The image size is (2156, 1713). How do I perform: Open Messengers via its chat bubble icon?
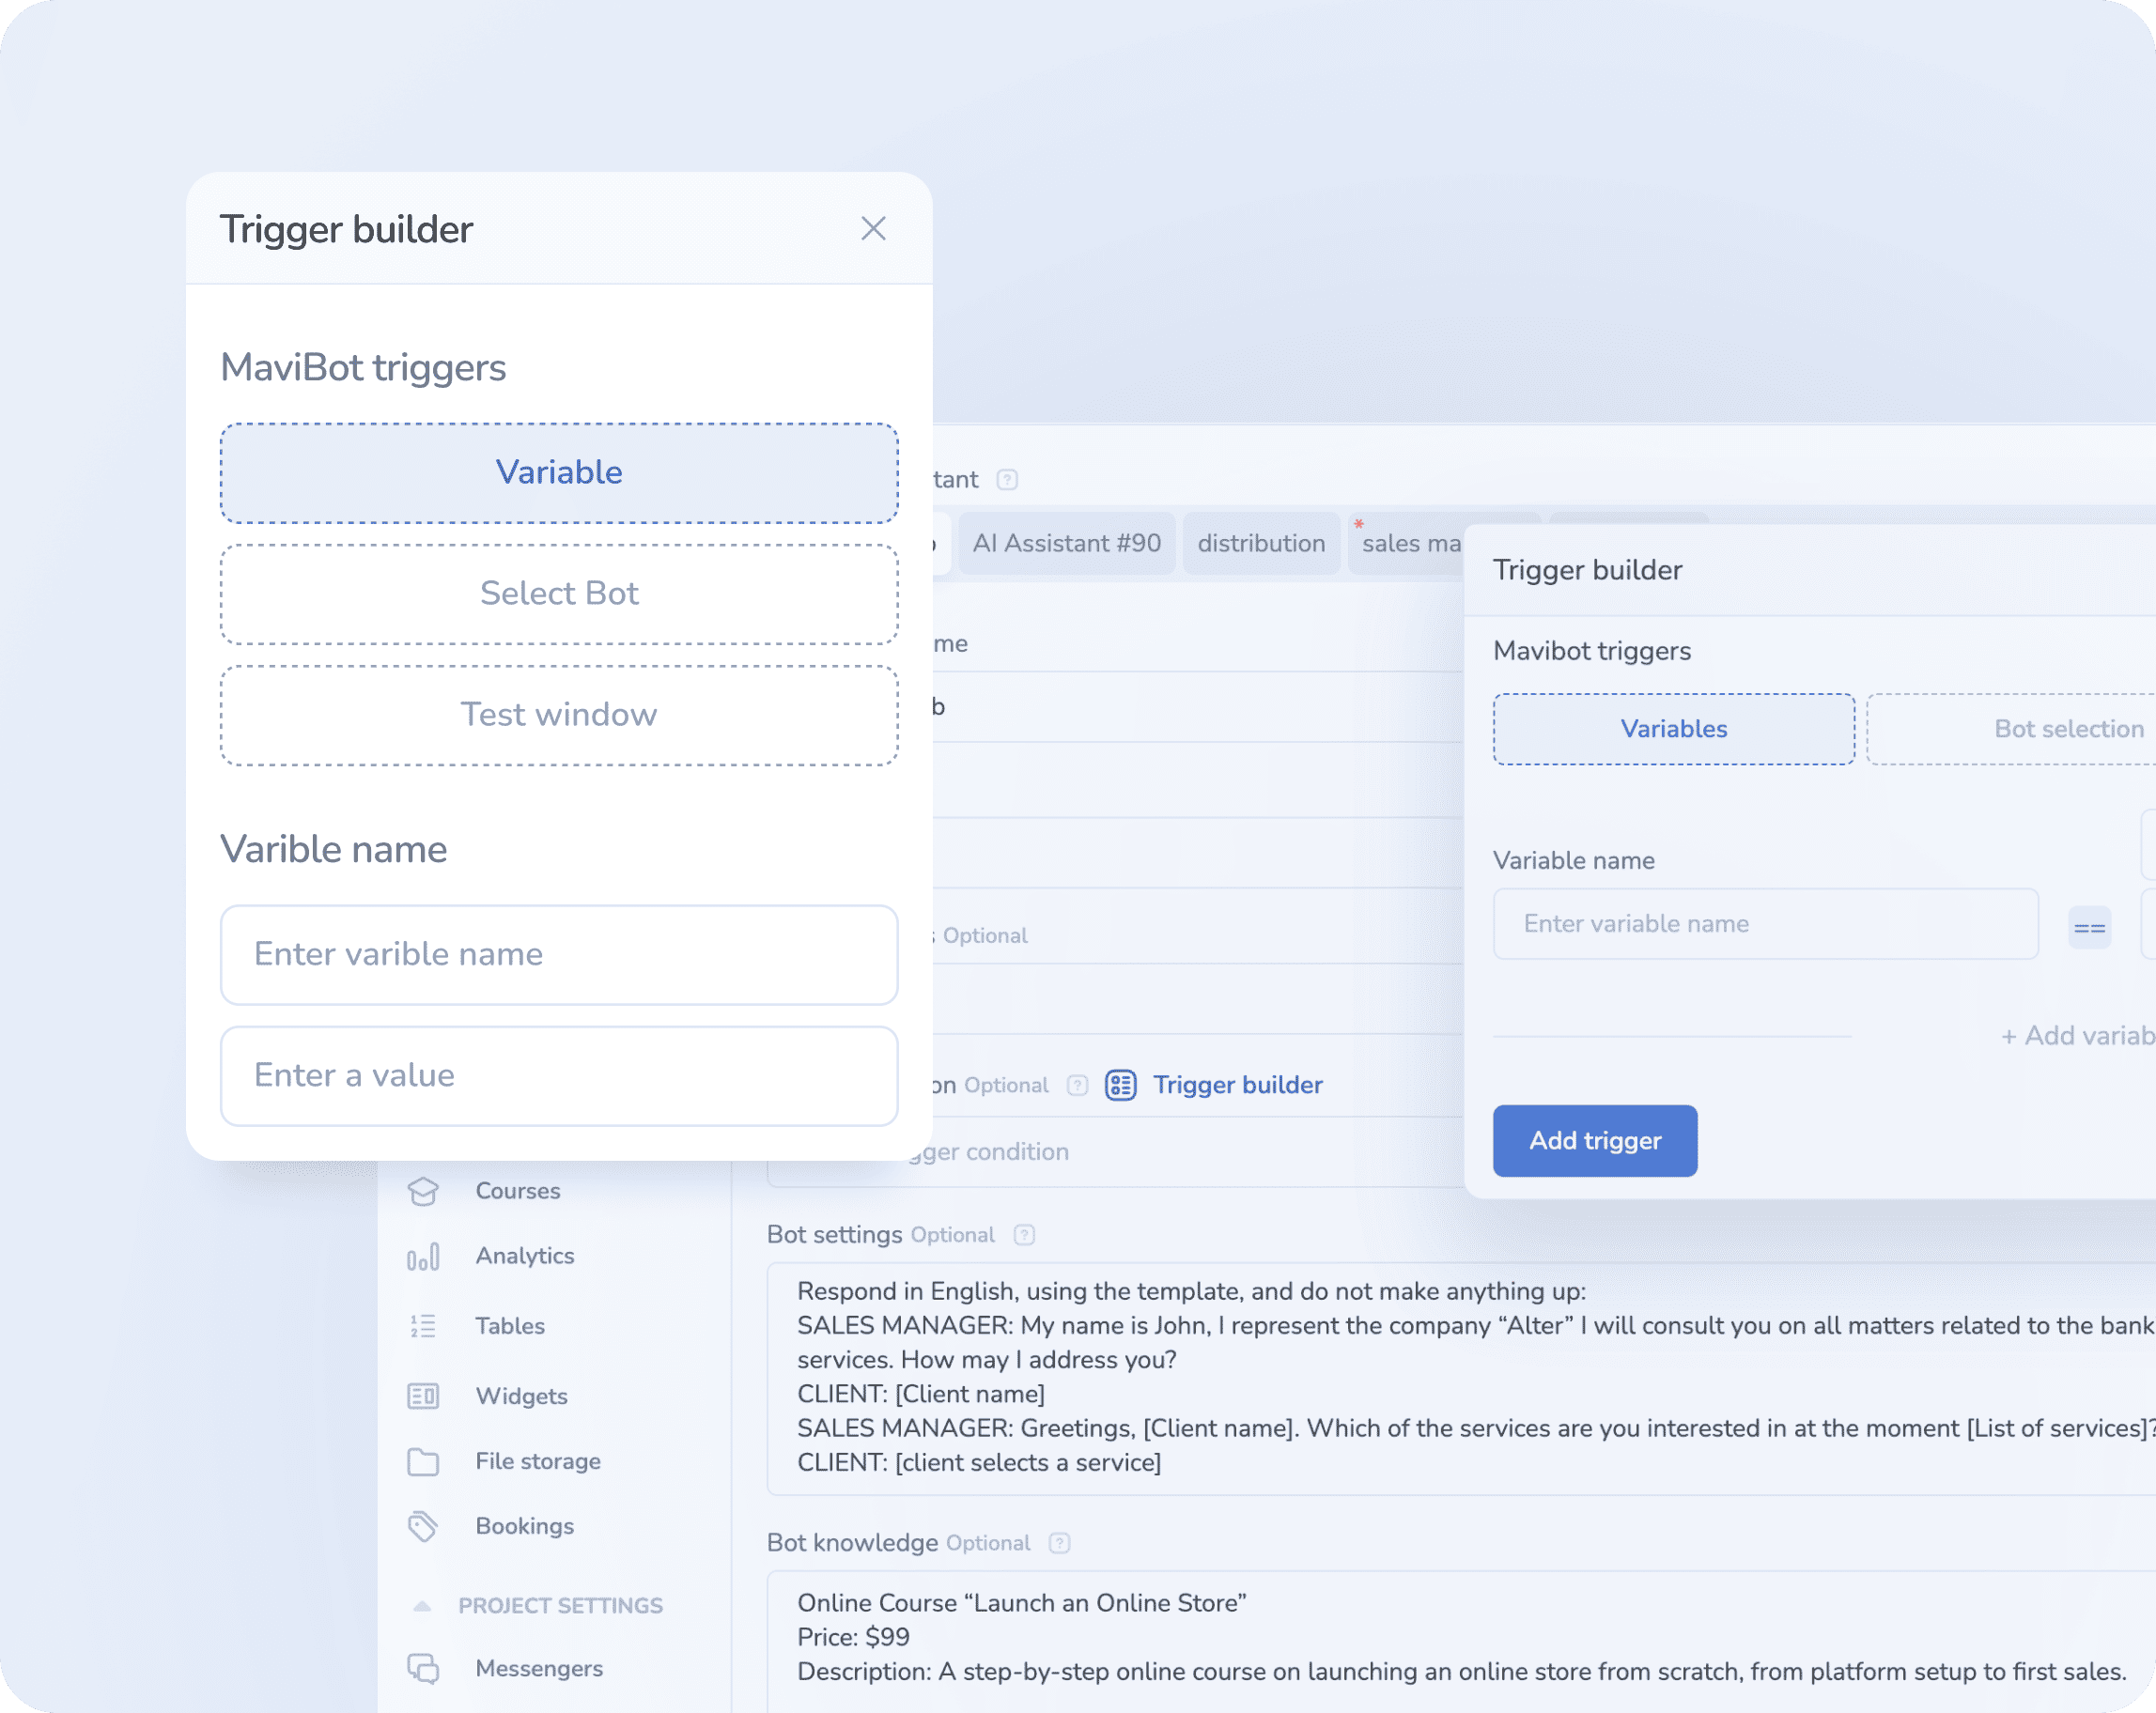pos(423,1668)
